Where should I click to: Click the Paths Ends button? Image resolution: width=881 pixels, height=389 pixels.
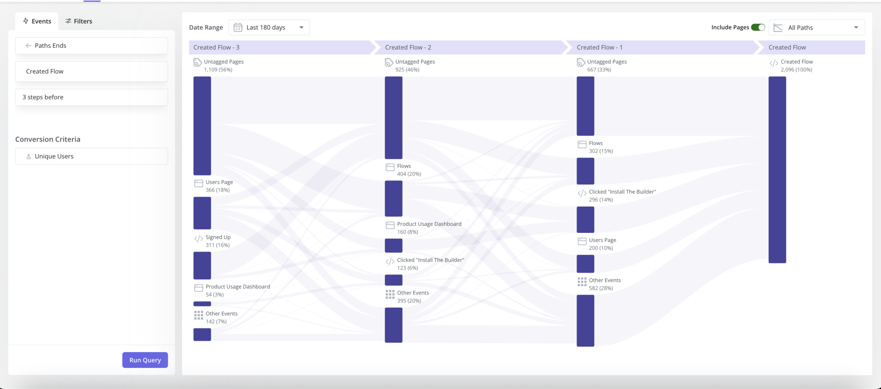point(91,45)
